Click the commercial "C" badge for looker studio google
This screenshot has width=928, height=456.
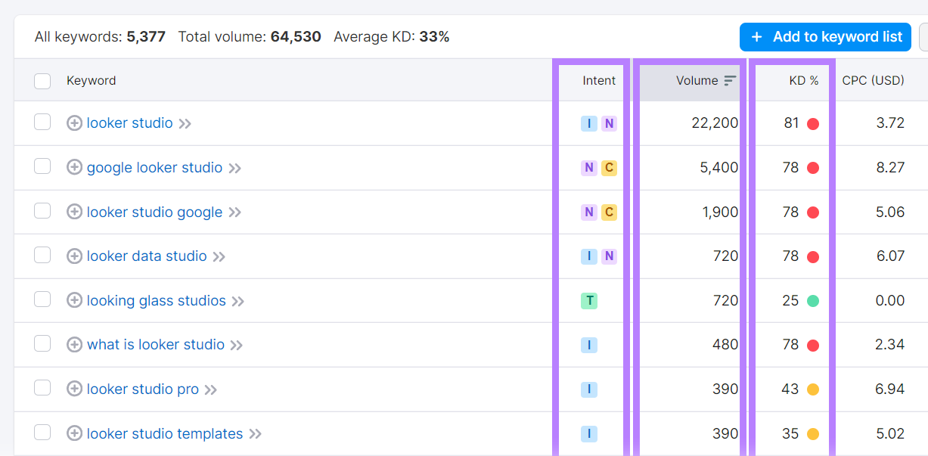click(609, 212)
